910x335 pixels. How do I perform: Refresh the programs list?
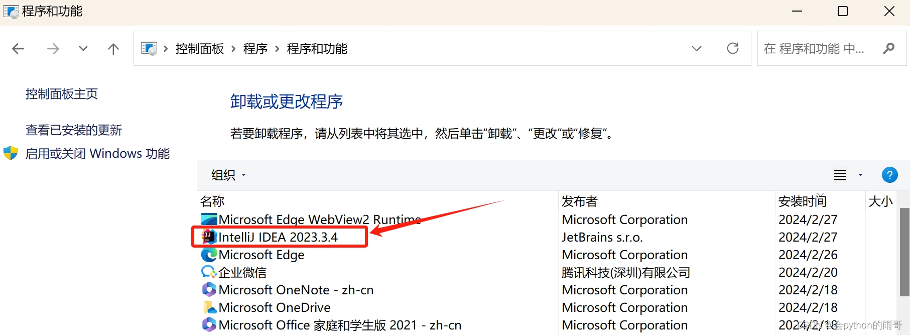click(x=733, y=48)
